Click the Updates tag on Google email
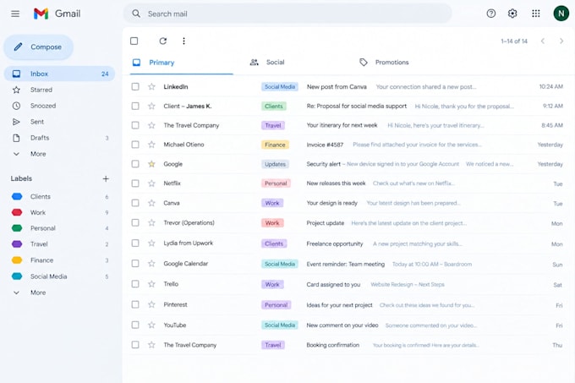Image resolution: width=575 pixels, height=383 pixels. (x=275, y=164)
